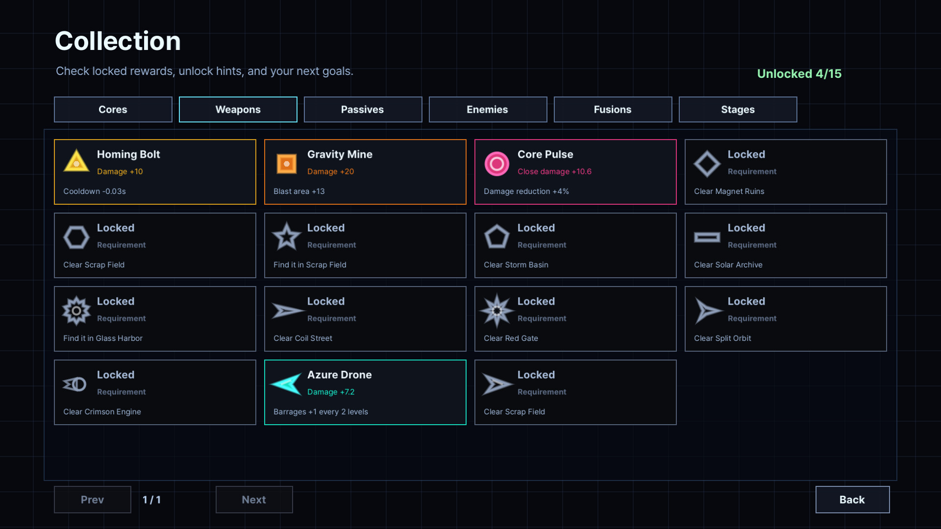Click the 'Find it in Glass Harbor' text
This screenshot has width=941, height=529.
(x=103, y=338)
